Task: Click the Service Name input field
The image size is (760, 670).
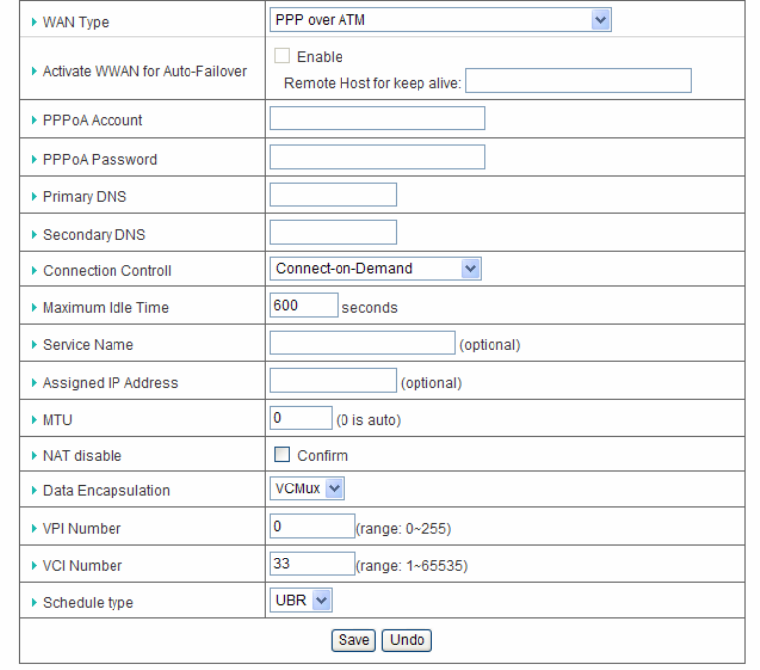Action: [361, 343]
